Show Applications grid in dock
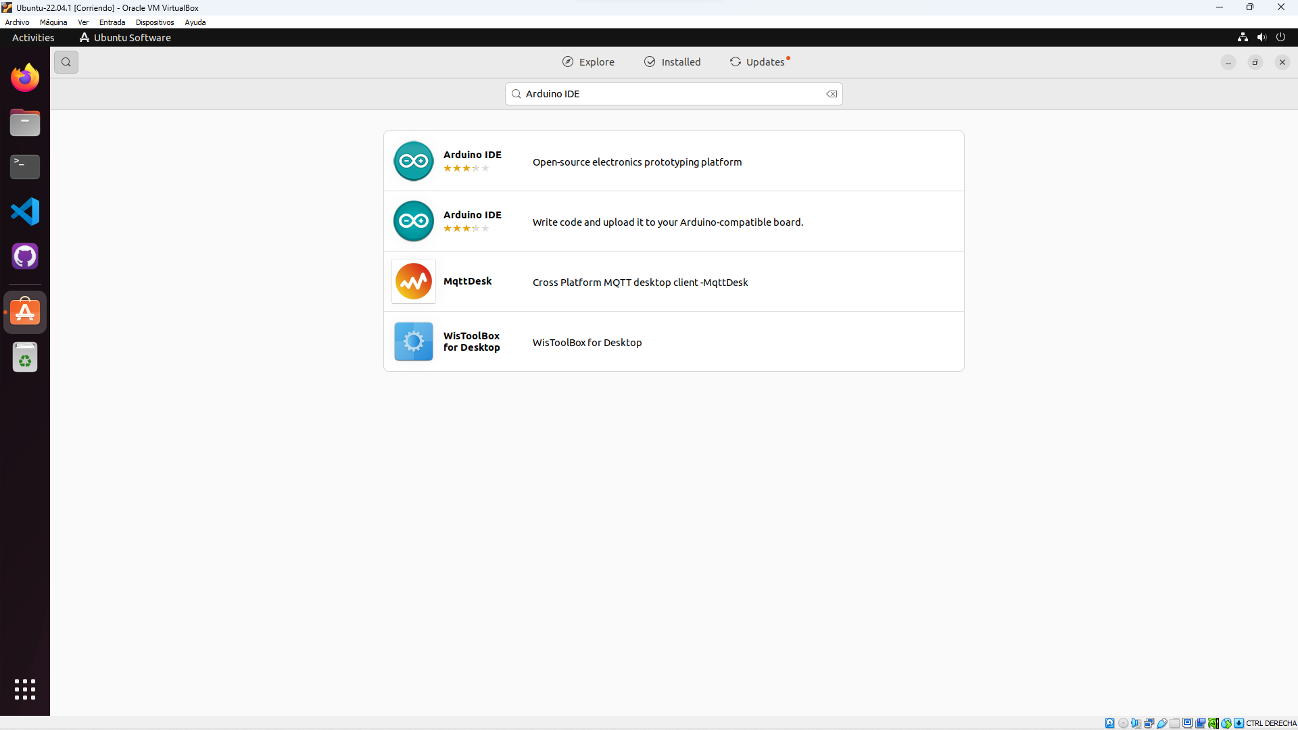The height and width of the screenshot is (730, 1298). coord(25,689)
